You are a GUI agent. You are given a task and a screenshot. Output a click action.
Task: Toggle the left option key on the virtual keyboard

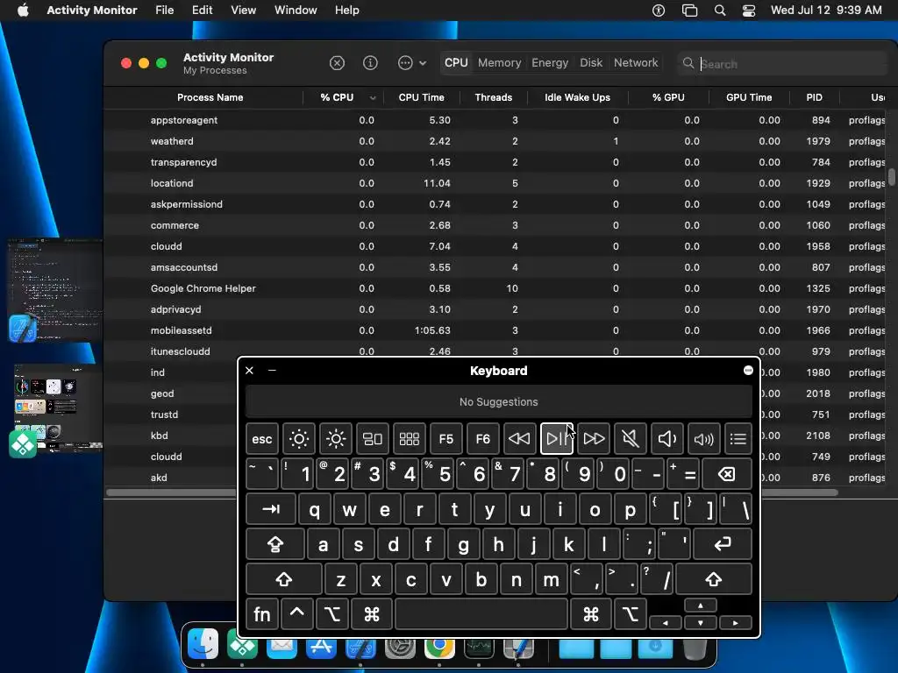(x=332, y=614)
